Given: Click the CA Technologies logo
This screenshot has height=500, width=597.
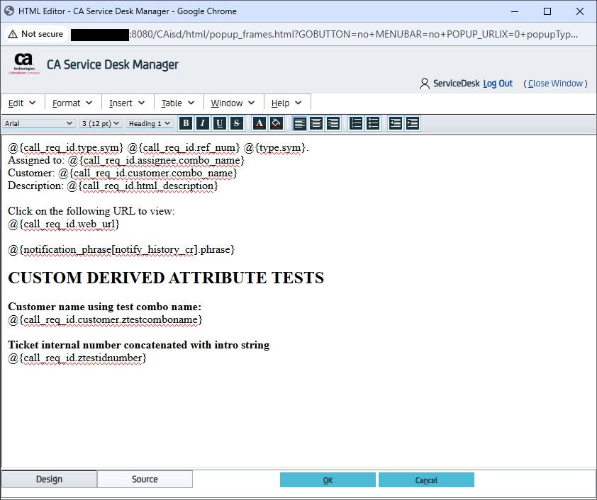Looking at the screenshot, I should 24,64.
